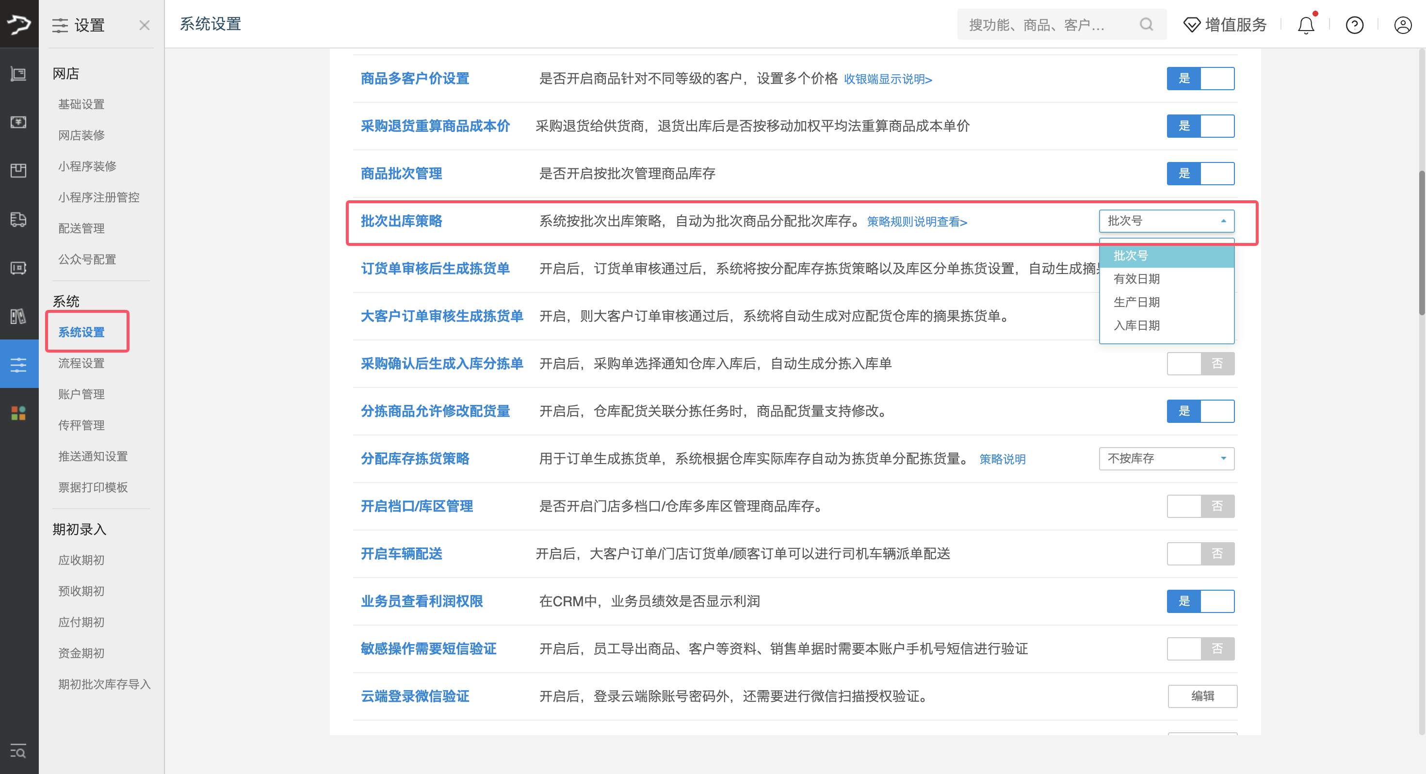The width and height of the screenshot is (1426, 774).
Task: Click the menu search icon at sidebar bottom
Action: [x=18, y=751]
